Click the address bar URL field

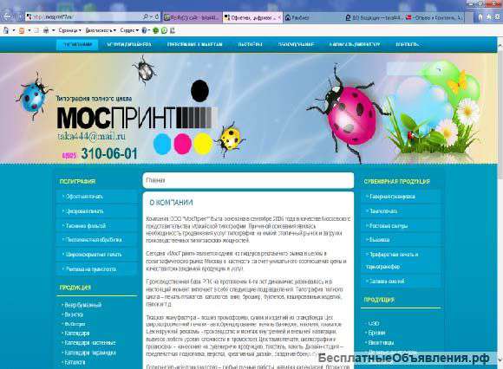(x=84, y=17)
